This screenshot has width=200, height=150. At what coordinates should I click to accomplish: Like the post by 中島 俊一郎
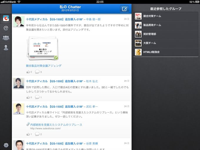[x=29, y=72]
